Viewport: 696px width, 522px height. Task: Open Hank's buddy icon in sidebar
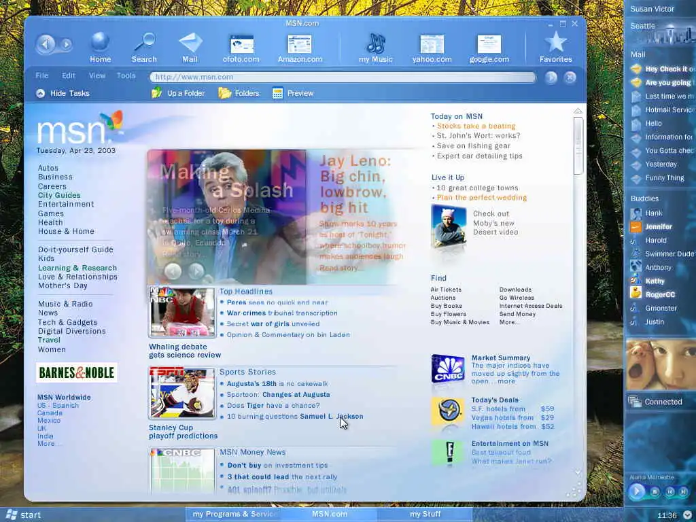pyautogui.click(x=636, y=213)
